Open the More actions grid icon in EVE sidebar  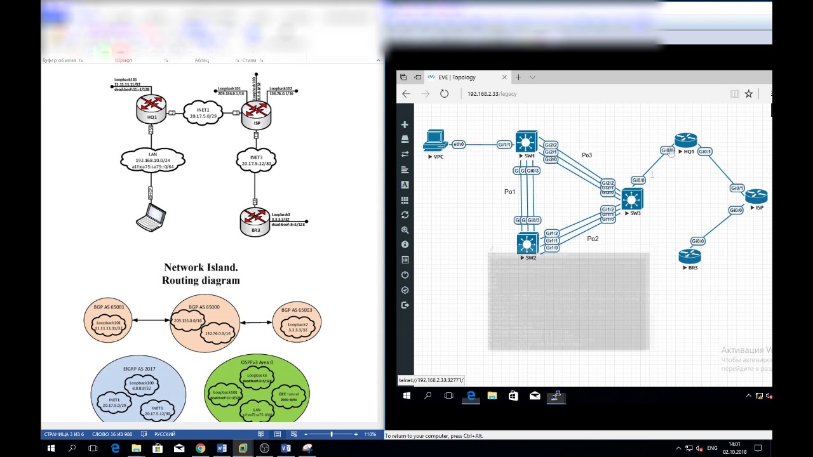[x=405, y=200]
